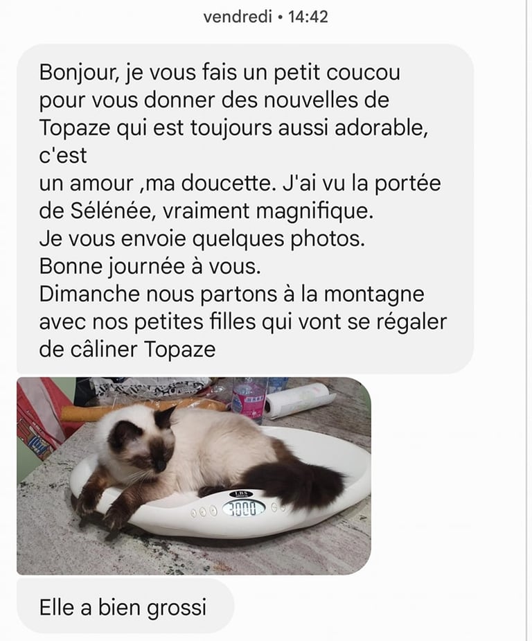Select the long "Bonjour, je vous fais" message bubble
The image size is (532, 641).
(x=245, y=209)
